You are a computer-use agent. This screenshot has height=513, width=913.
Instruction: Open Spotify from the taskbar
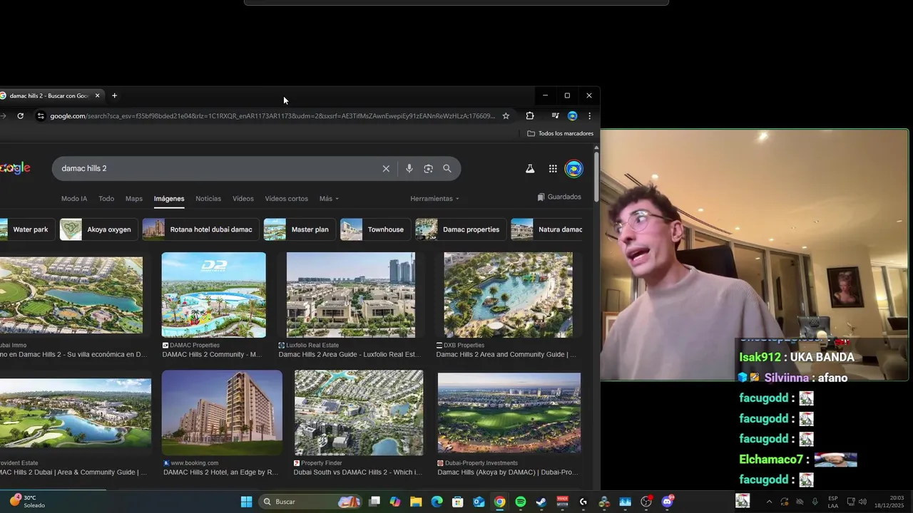click(521, 502)
